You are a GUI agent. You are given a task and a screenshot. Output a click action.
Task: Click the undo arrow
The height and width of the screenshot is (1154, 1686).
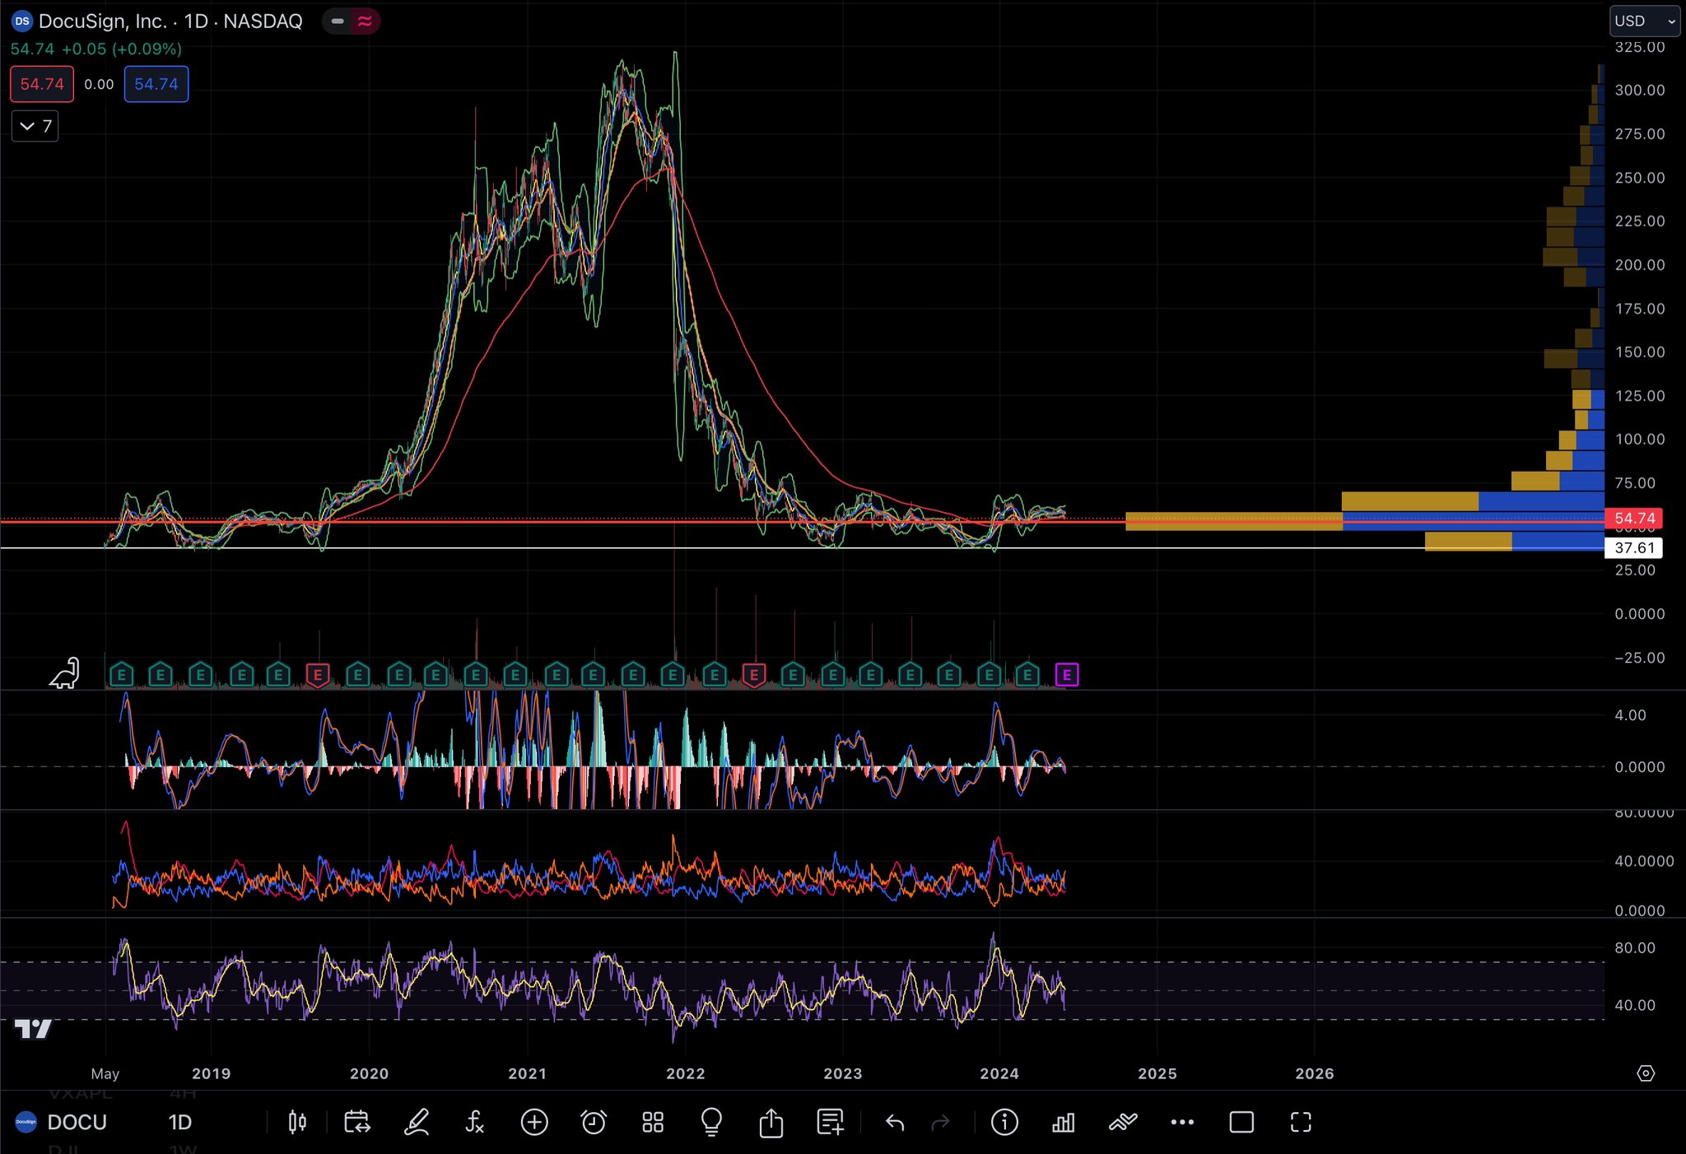click(895, 1122)
